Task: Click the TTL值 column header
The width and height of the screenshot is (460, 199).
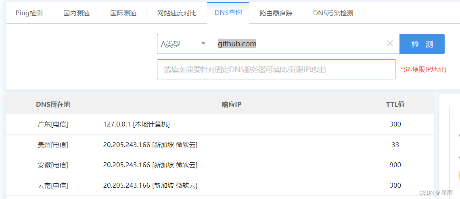Action: 395,104
